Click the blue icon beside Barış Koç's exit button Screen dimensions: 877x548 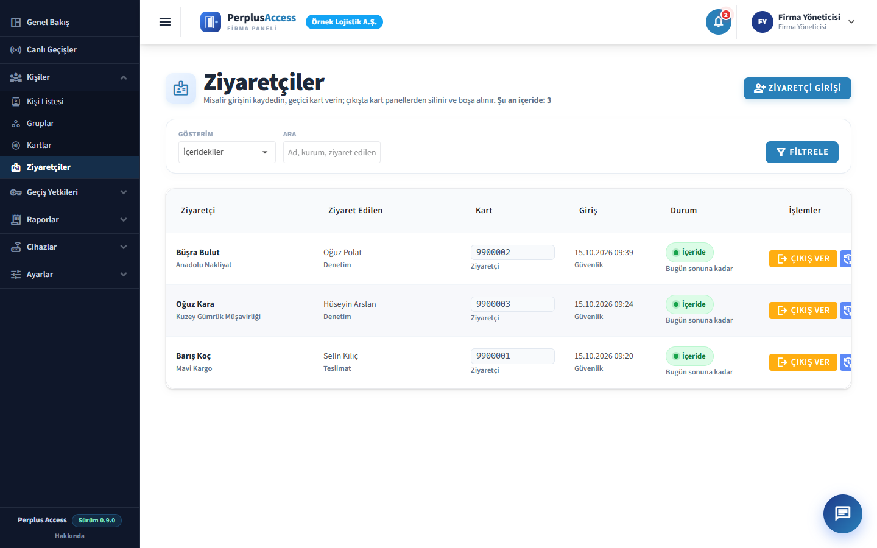[x=845, y=362]
